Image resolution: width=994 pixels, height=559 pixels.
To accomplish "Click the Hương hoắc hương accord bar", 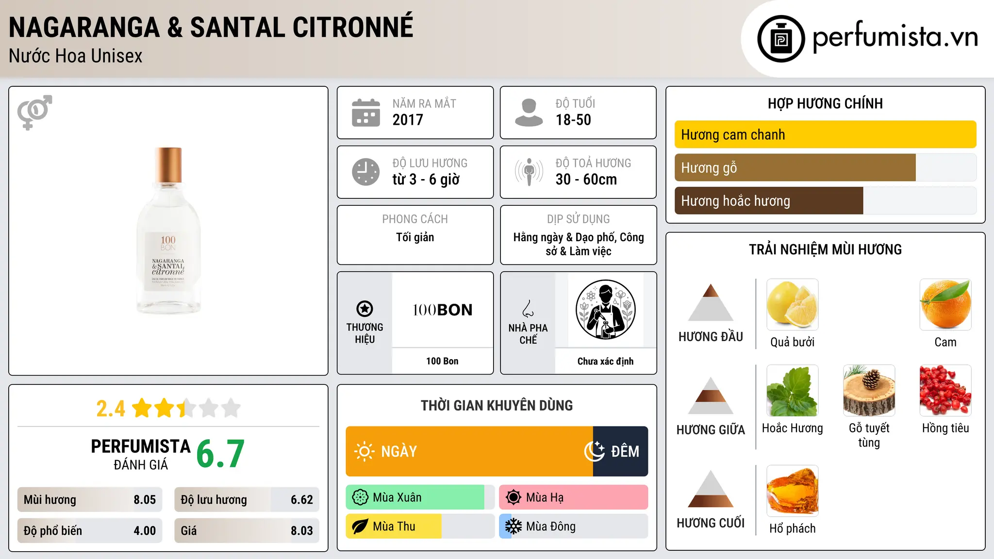I will coord(825,200).
